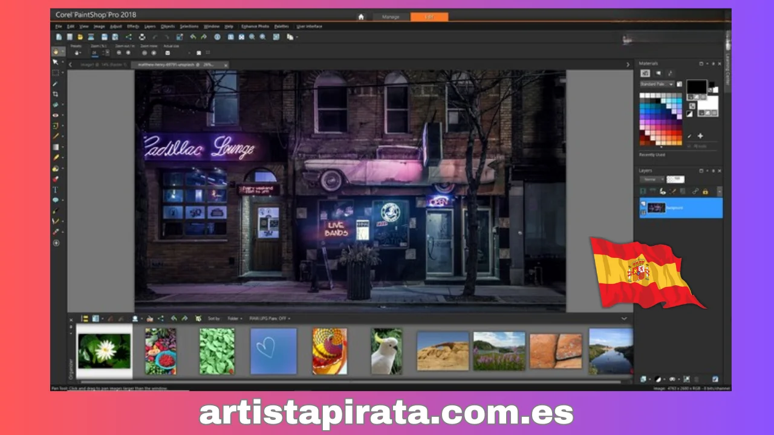774x435 pixels.
Task: Select the Crop tool
Action: click(x=56, y=94)
